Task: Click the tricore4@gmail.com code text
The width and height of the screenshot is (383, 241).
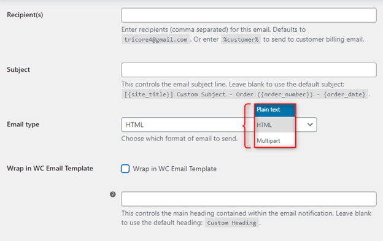Action: tap(156, 39)
